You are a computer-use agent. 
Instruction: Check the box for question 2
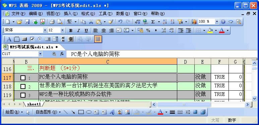(x=23, y=86)
